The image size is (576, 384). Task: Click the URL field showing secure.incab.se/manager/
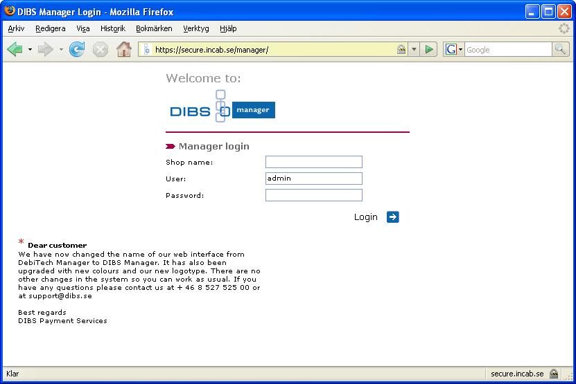tap(274, 50)
